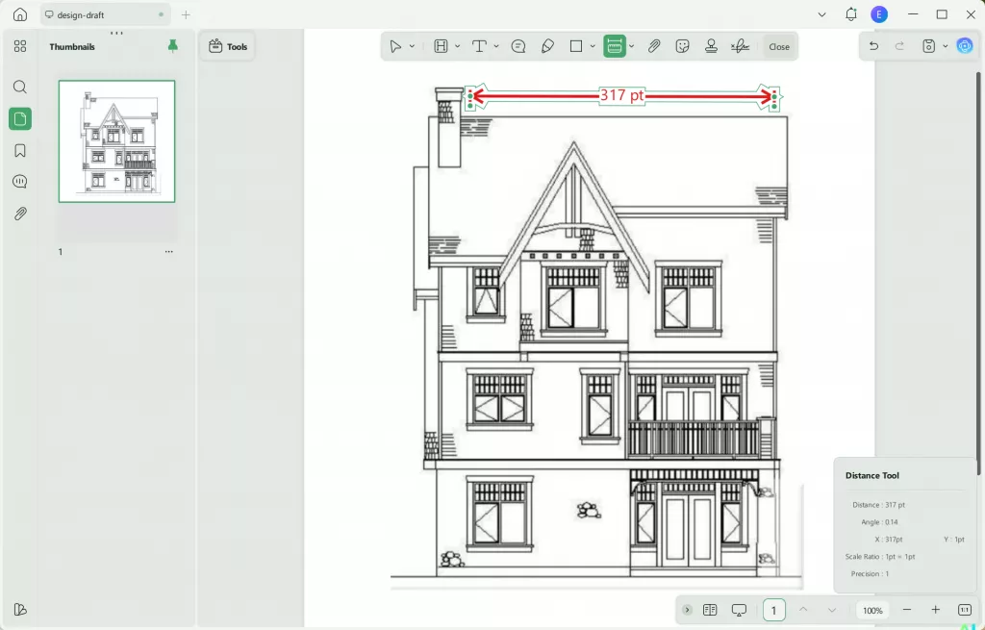
Task: Toggle the distance measure tool
Action: coord(614,46)
